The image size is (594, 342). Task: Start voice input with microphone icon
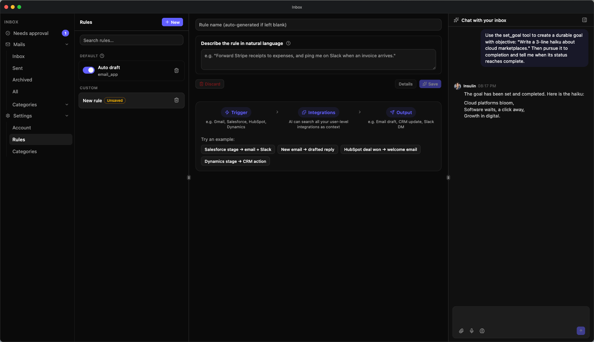click(471, 331)
